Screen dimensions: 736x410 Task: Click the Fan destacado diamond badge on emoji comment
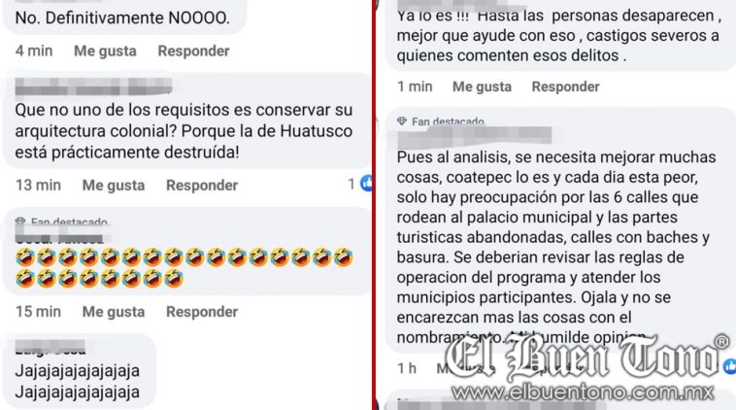coord(20,222)
